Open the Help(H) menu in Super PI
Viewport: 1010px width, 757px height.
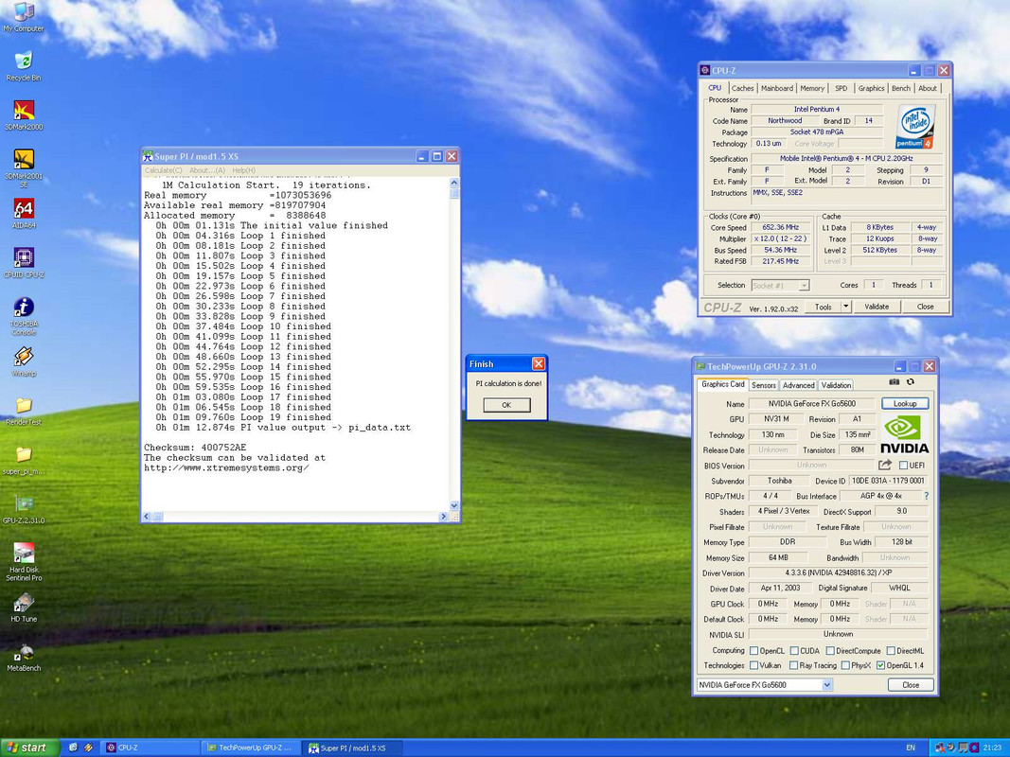click(243, 170)
